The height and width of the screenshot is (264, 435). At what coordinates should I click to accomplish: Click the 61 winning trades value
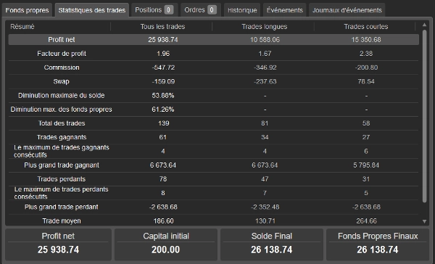click(163, 137)
